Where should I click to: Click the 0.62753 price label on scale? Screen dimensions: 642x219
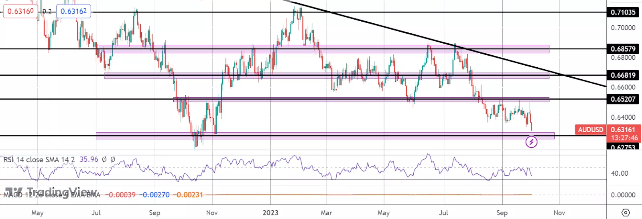pyautogui.click(x=623, y=147)
